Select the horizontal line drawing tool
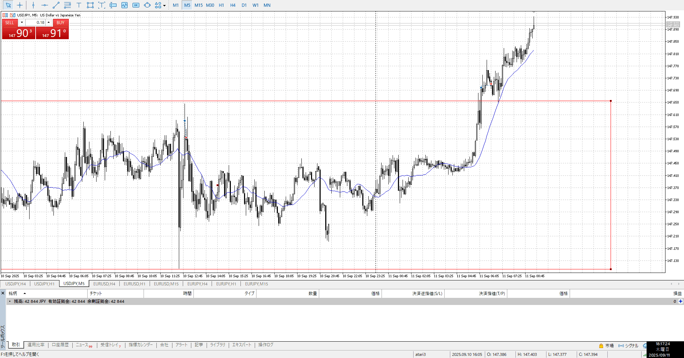This screenshot has width=684, height=358. point(45,5)
